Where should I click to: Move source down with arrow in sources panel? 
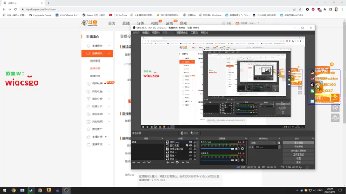tap(188, 163)
